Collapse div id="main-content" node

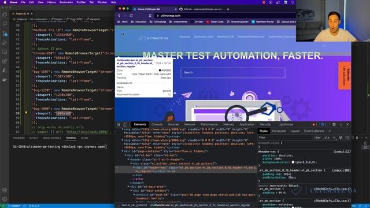coord(131,191)
